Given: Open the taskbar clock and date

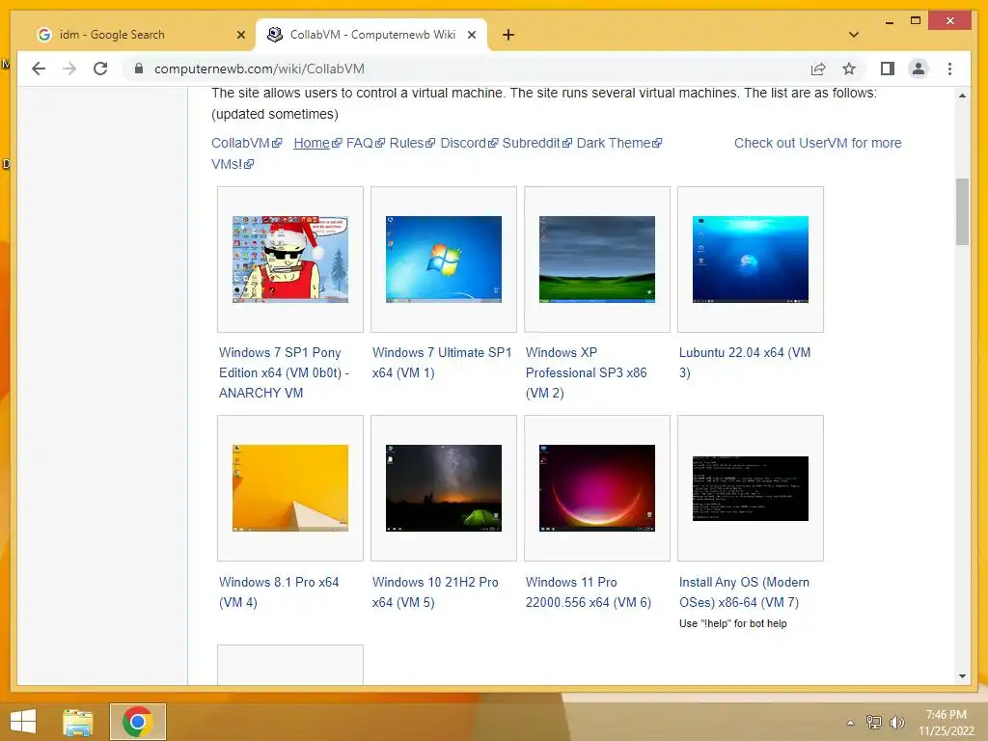Looking at the screenshot, I should click(x=947, y=723).
